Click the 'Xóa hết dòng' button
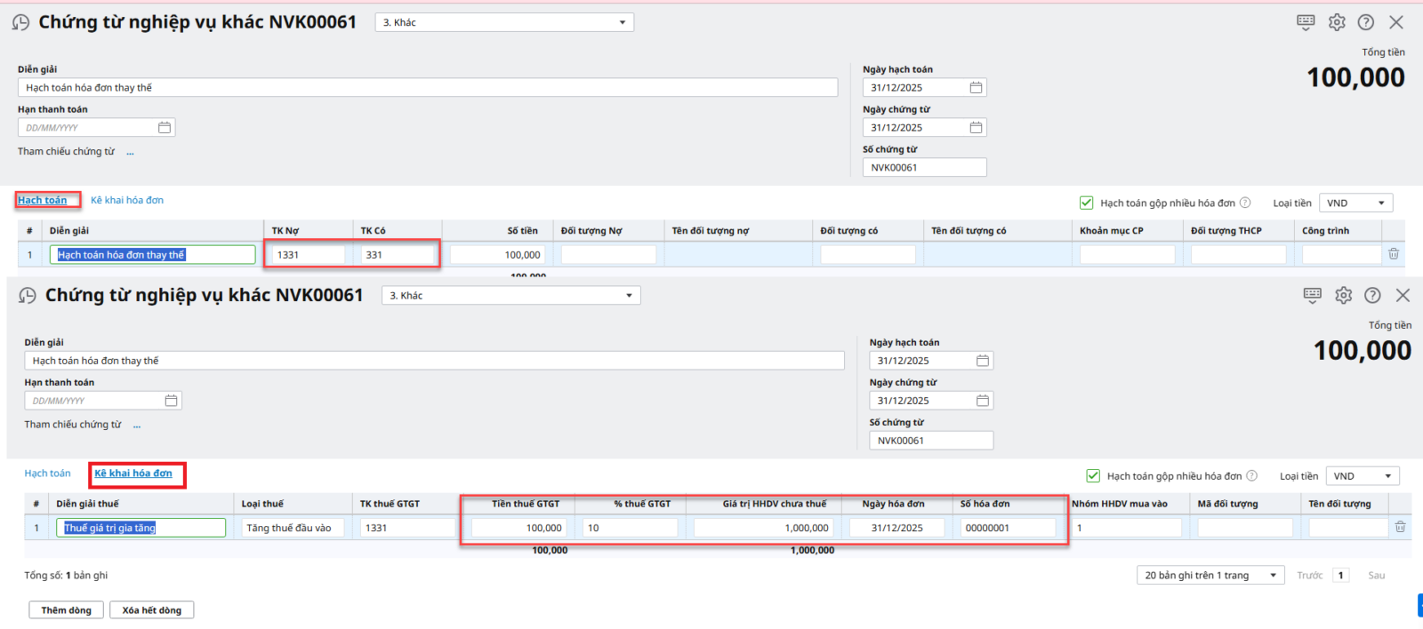 point(151,610)
